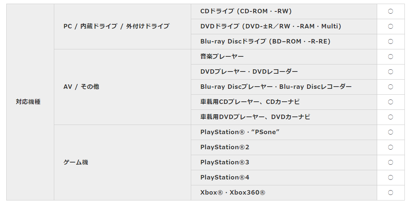Click the circle mark for 車載用CDプレーヤー row
The width and height of the screenshot is (410, 206).
[390, 102]
